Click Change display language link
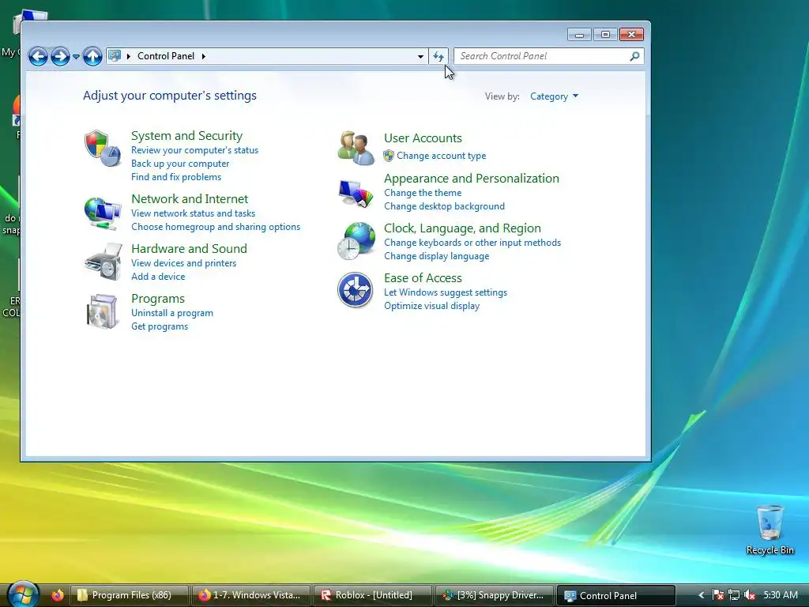This screenshot has width=809, height=607. tap(436, 256)
